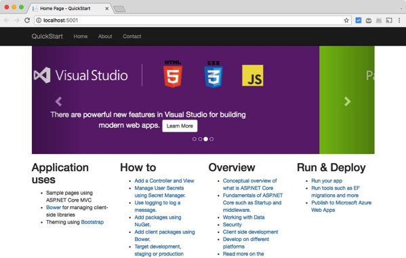
Task: Click the CSS3 logo in the banner
Action: [214, 74]
